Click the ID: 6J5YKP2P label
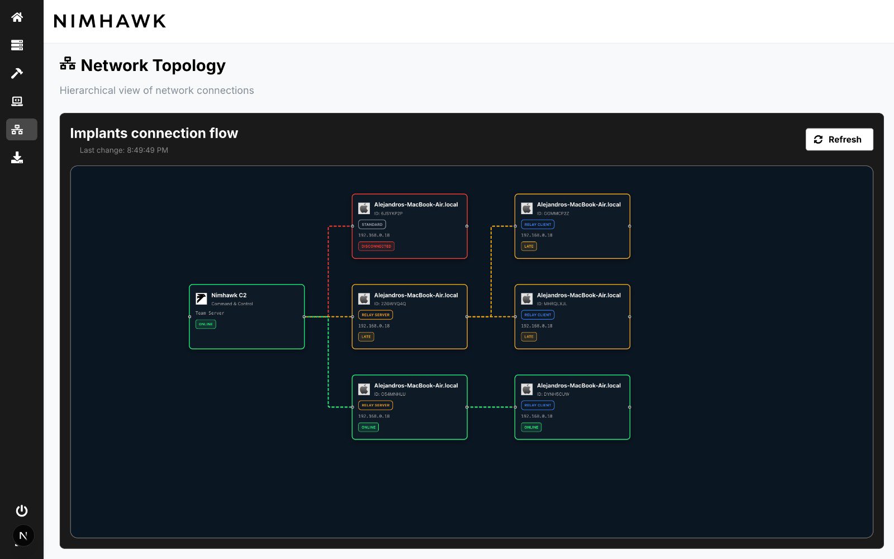Viewport: 894px width, 559px height. 388,214
